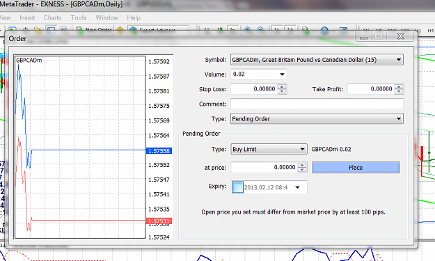Screen dimensions: 435x261
Task: Decrease Stop Loss with down arrow
Action: tap(282, 92)
